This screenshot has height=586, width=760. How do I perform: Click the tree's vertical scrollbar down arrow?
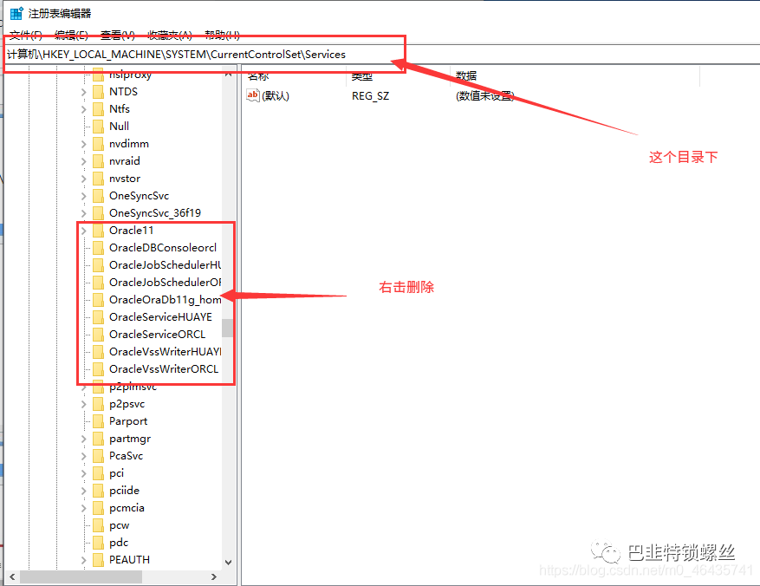coord(228,562)
